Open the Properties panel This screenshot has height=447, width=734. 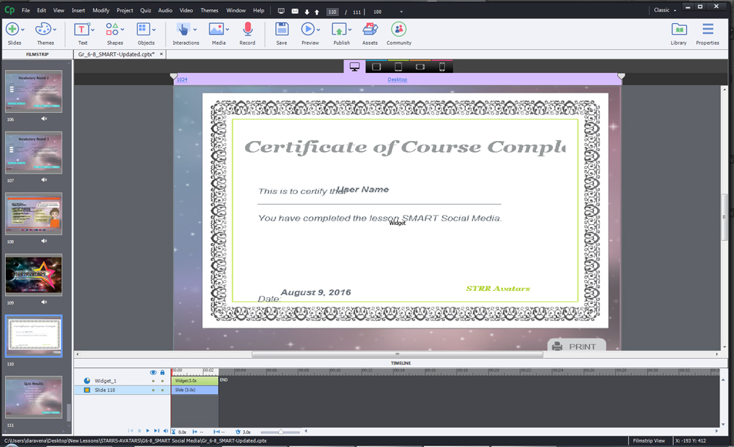707,30
